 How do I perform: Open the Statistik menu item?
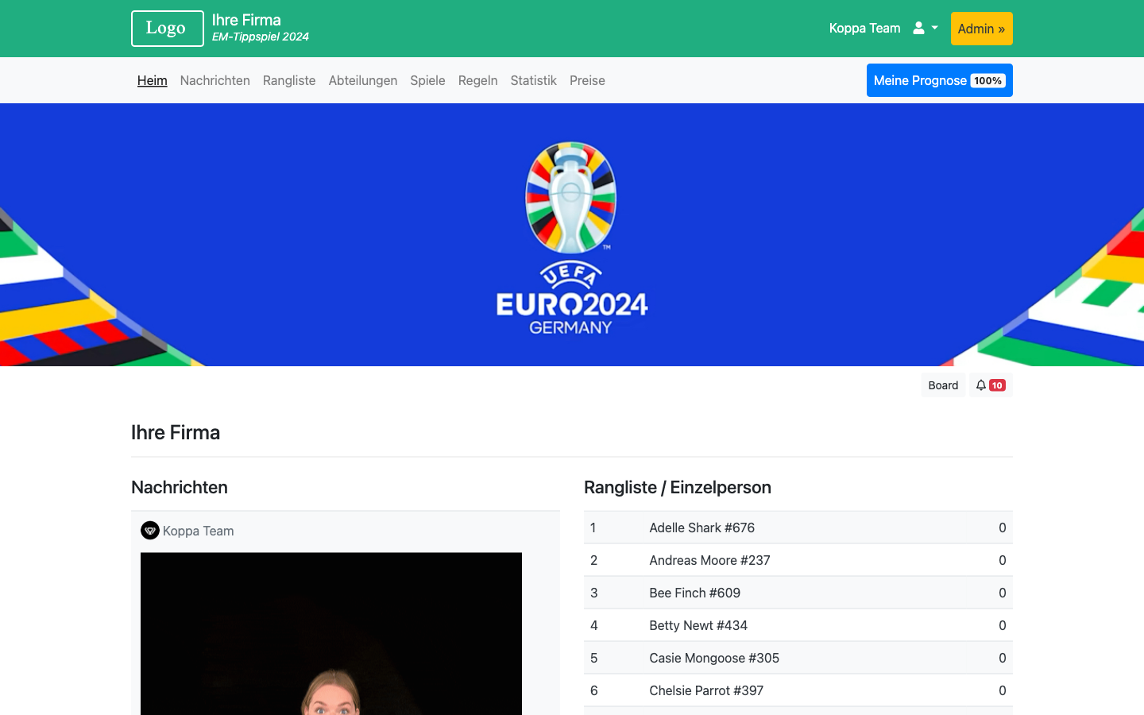(534, 80)
